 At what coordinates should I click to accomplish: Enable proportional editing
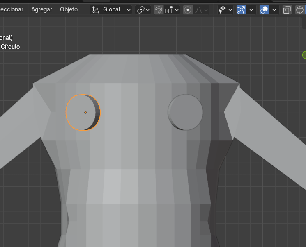click(x=188, y=9)
